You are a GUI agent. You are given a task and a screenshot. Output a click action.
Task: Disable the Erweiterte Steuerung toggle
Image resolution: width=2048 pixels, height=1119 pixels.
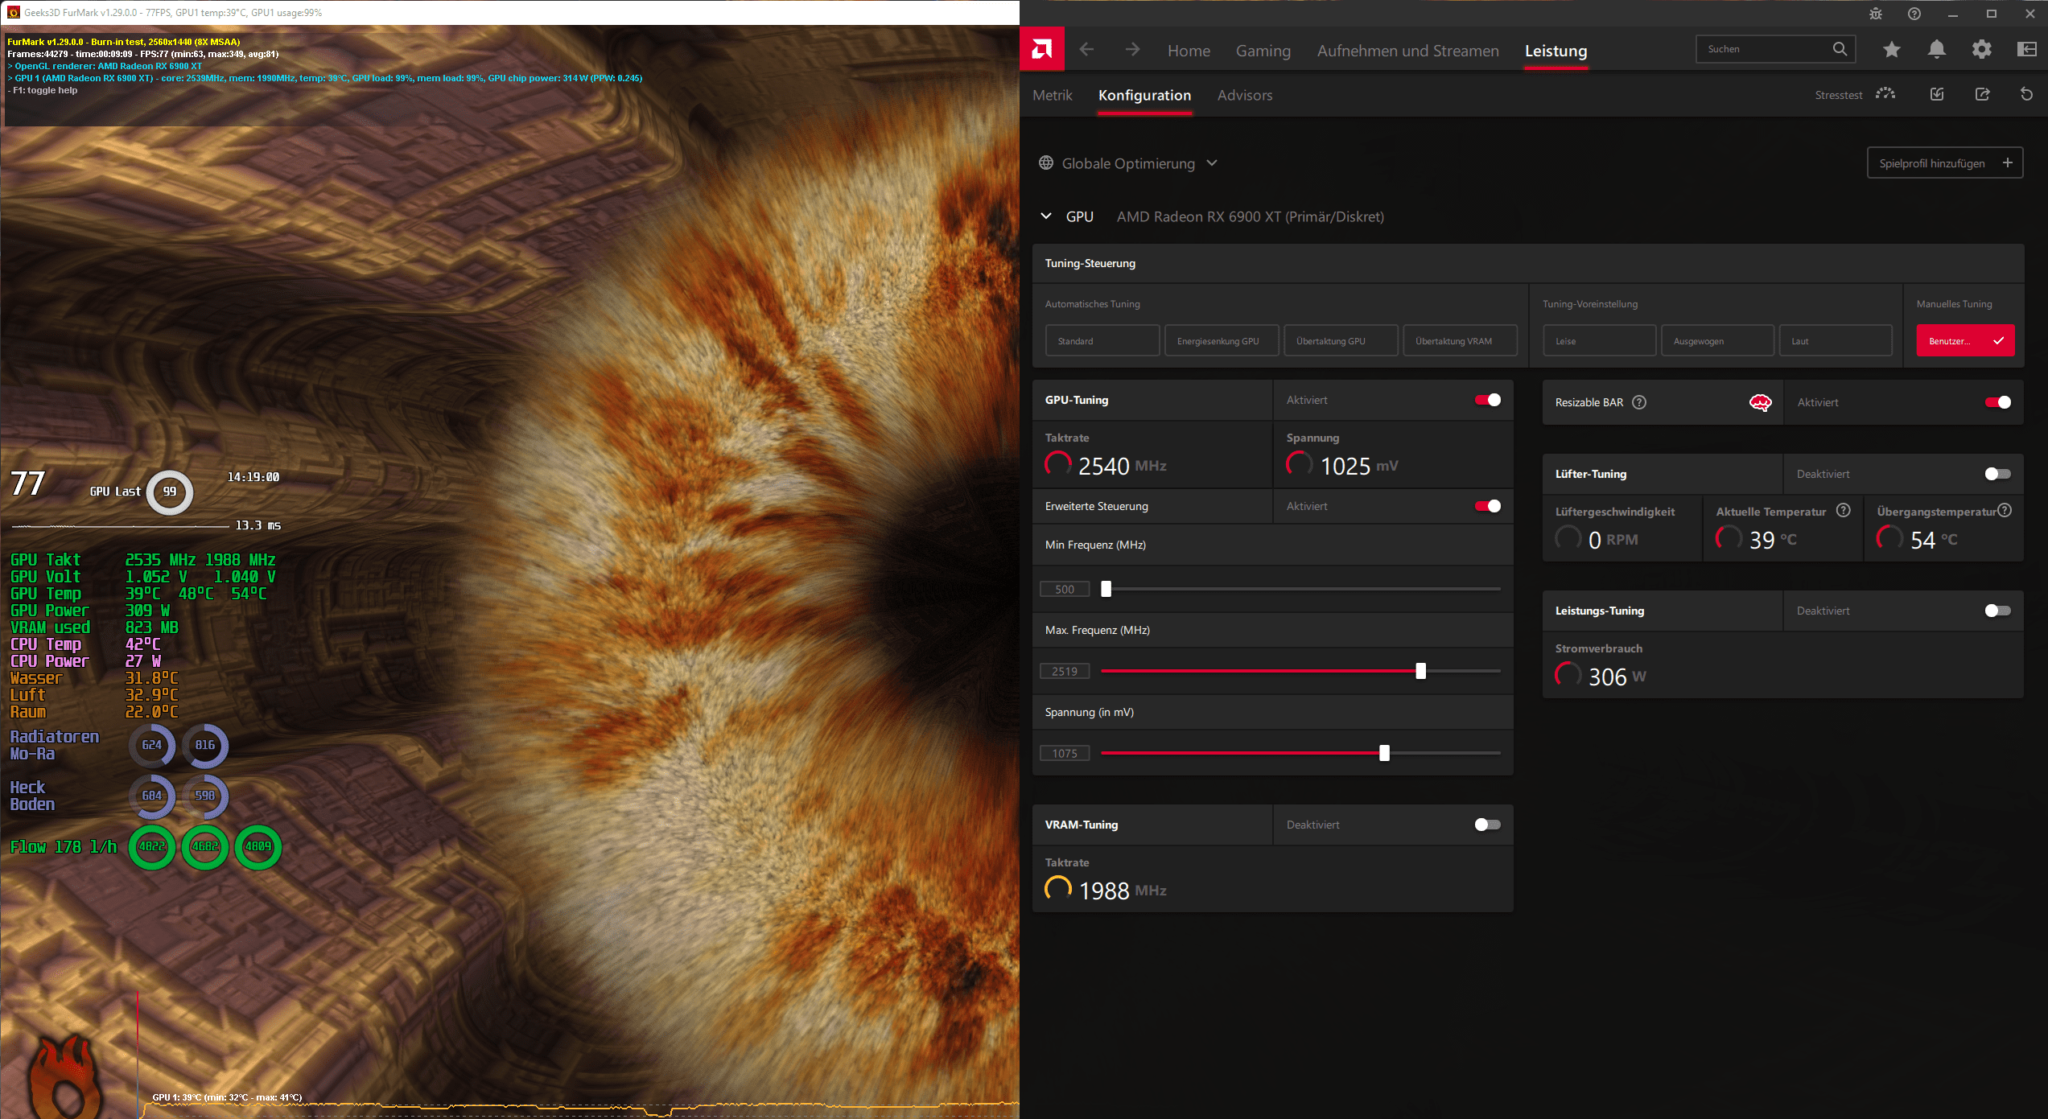pos(1487,506)
